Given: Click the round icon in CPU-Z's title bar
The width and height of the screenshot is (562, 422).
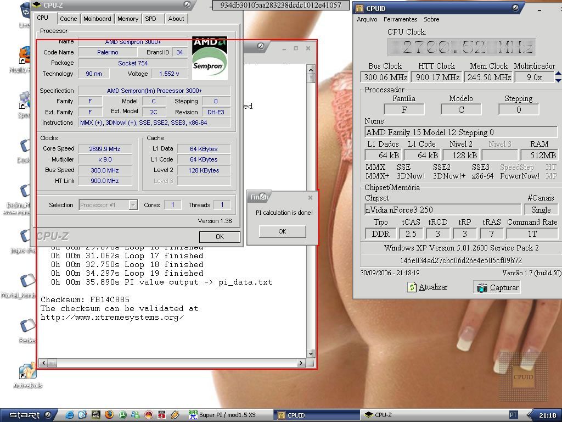Looking at the screenshot, I should click(187, 4).
